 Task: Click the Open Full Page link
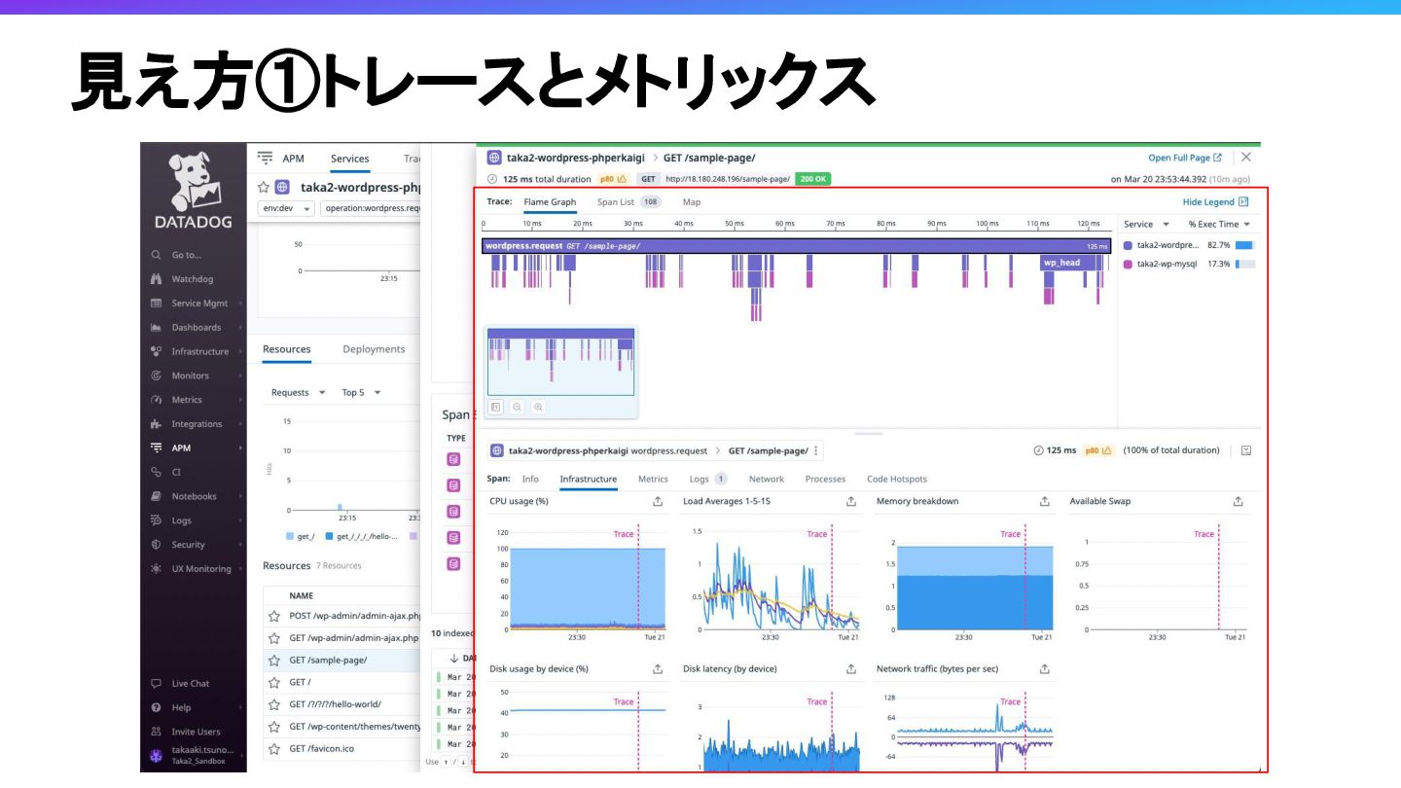(x=1184, y=158)
